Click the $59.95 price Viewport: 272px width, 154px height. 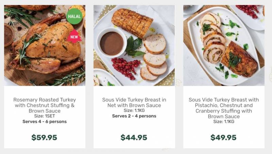tap(44, 138)
